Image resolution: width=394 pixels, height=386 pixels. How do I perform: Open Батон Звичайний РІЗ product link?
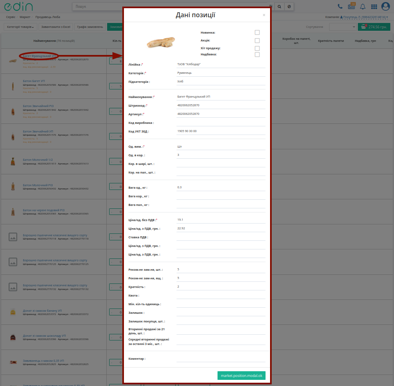[38, 106]
